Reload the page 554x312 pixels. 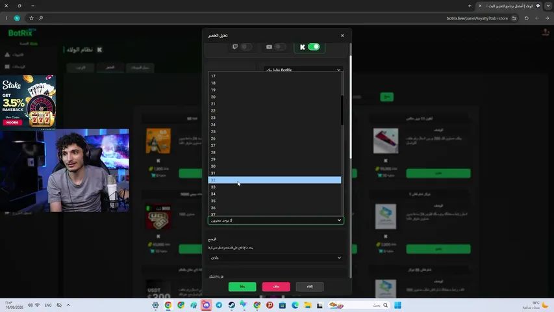pyautogui.click(x=527, y=18)
